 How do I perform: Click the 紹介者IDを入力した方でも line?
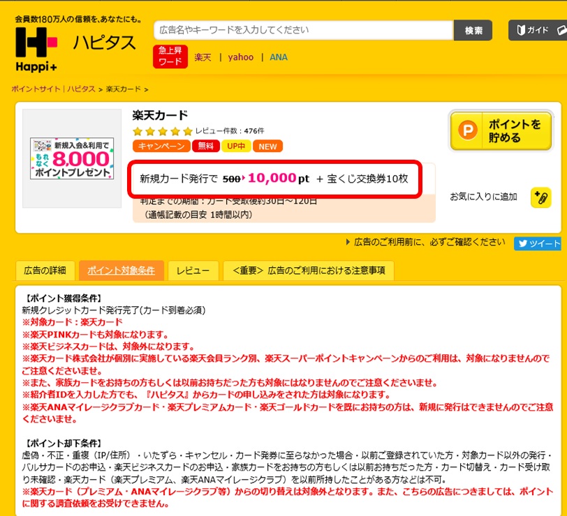pos(207,395)
